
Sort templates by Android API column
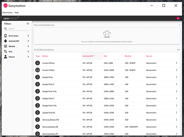pos(88,56)
